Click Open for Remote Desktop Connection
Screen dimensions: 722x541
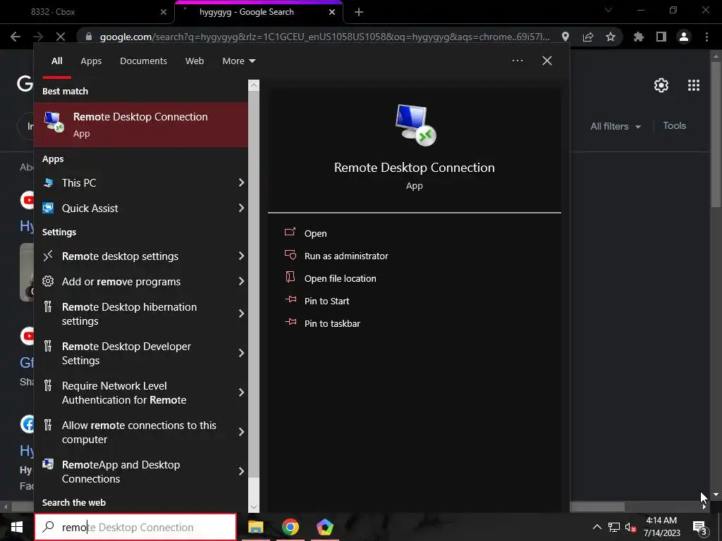coord(315,233)
